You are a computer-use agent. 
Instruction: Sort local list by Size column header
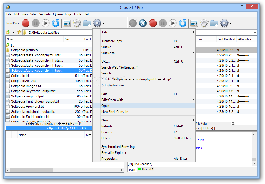pos(73,39)
